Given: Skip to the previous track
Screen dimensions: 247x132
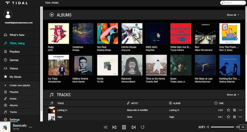Looking at the screenshot, I should pyautogui.click(x=114, y=127).
